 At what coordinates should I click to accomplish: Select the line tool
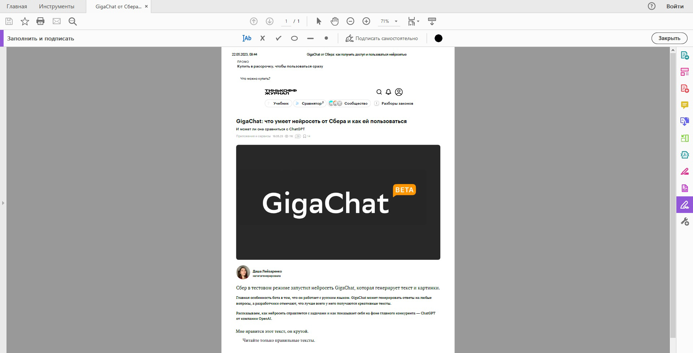tap(310, 38)
